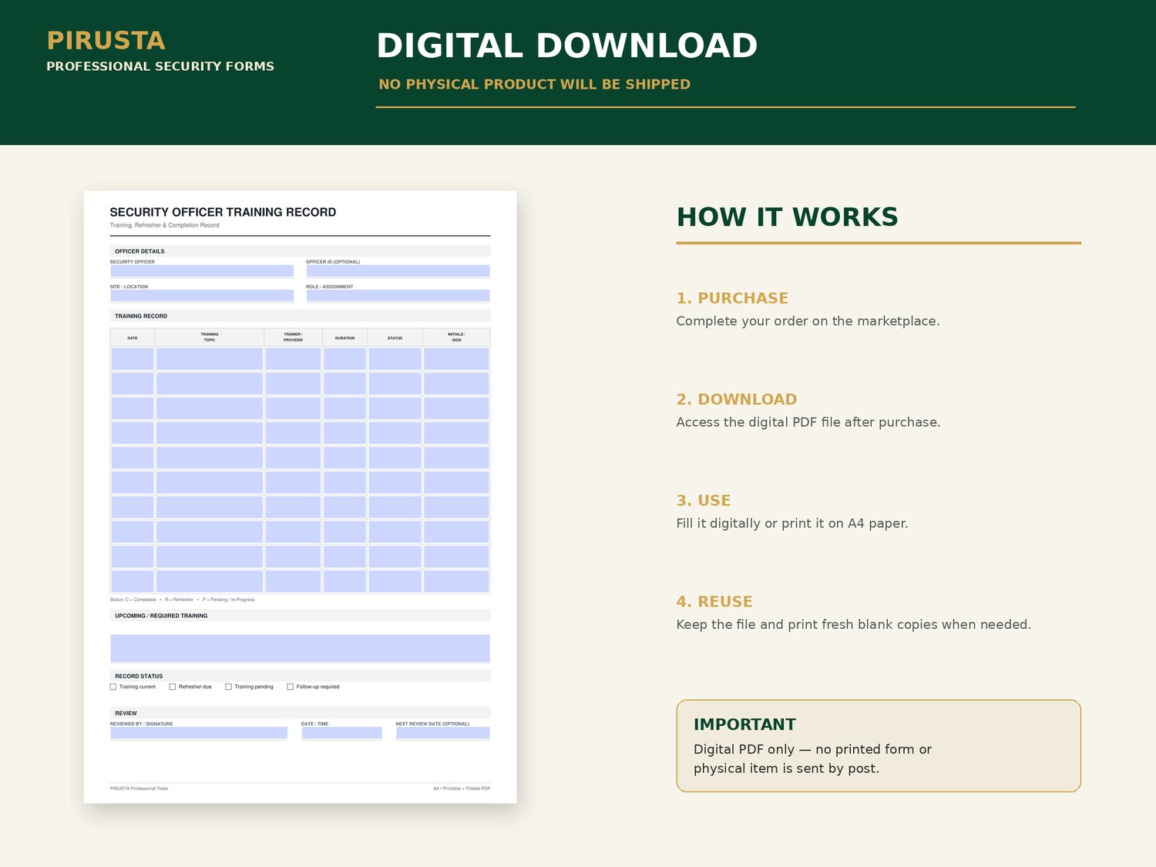Screen dimensions: 1156x867
Task: Click 'Training, Refresher & Completion Record' subtitle
Action: [x=164, y=225]
